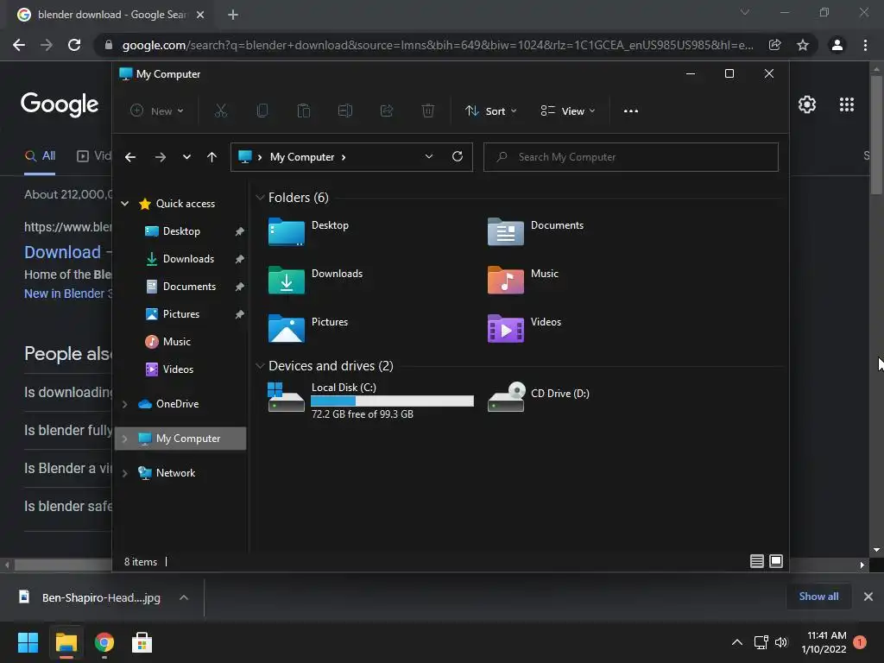Viewport: 884px width, 663px height.
Task: Select Desktop in Quick access sidebar
Action: [181, 231]
